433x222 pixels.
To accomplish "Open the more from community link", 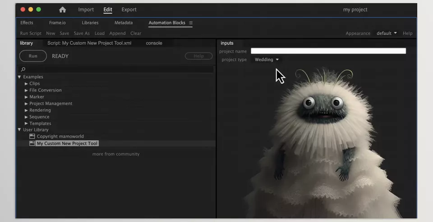I will (116, 154).
